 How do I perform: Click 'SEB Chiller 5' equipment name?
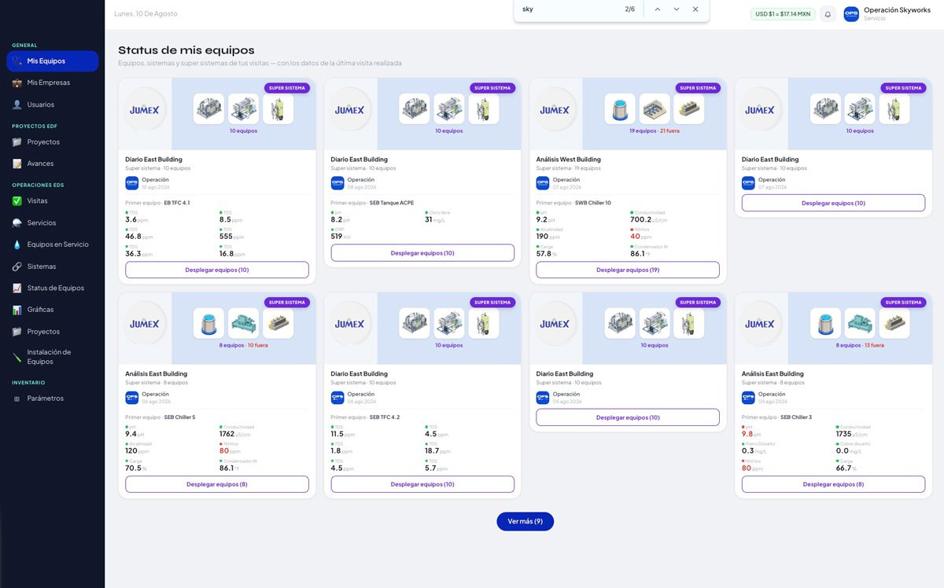[179, 417]
